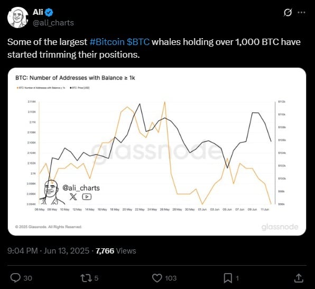Image resolution: width=315 pixels, height=289 pixels.
Task: Bookmark this post
Action: click(228, 278)
